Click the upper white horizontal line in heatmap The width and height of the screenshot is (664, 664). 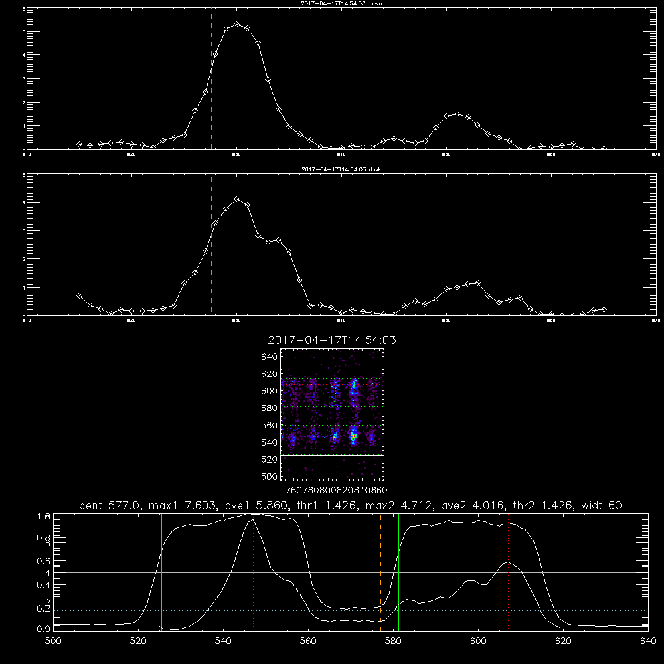click(x=333, y=374)
